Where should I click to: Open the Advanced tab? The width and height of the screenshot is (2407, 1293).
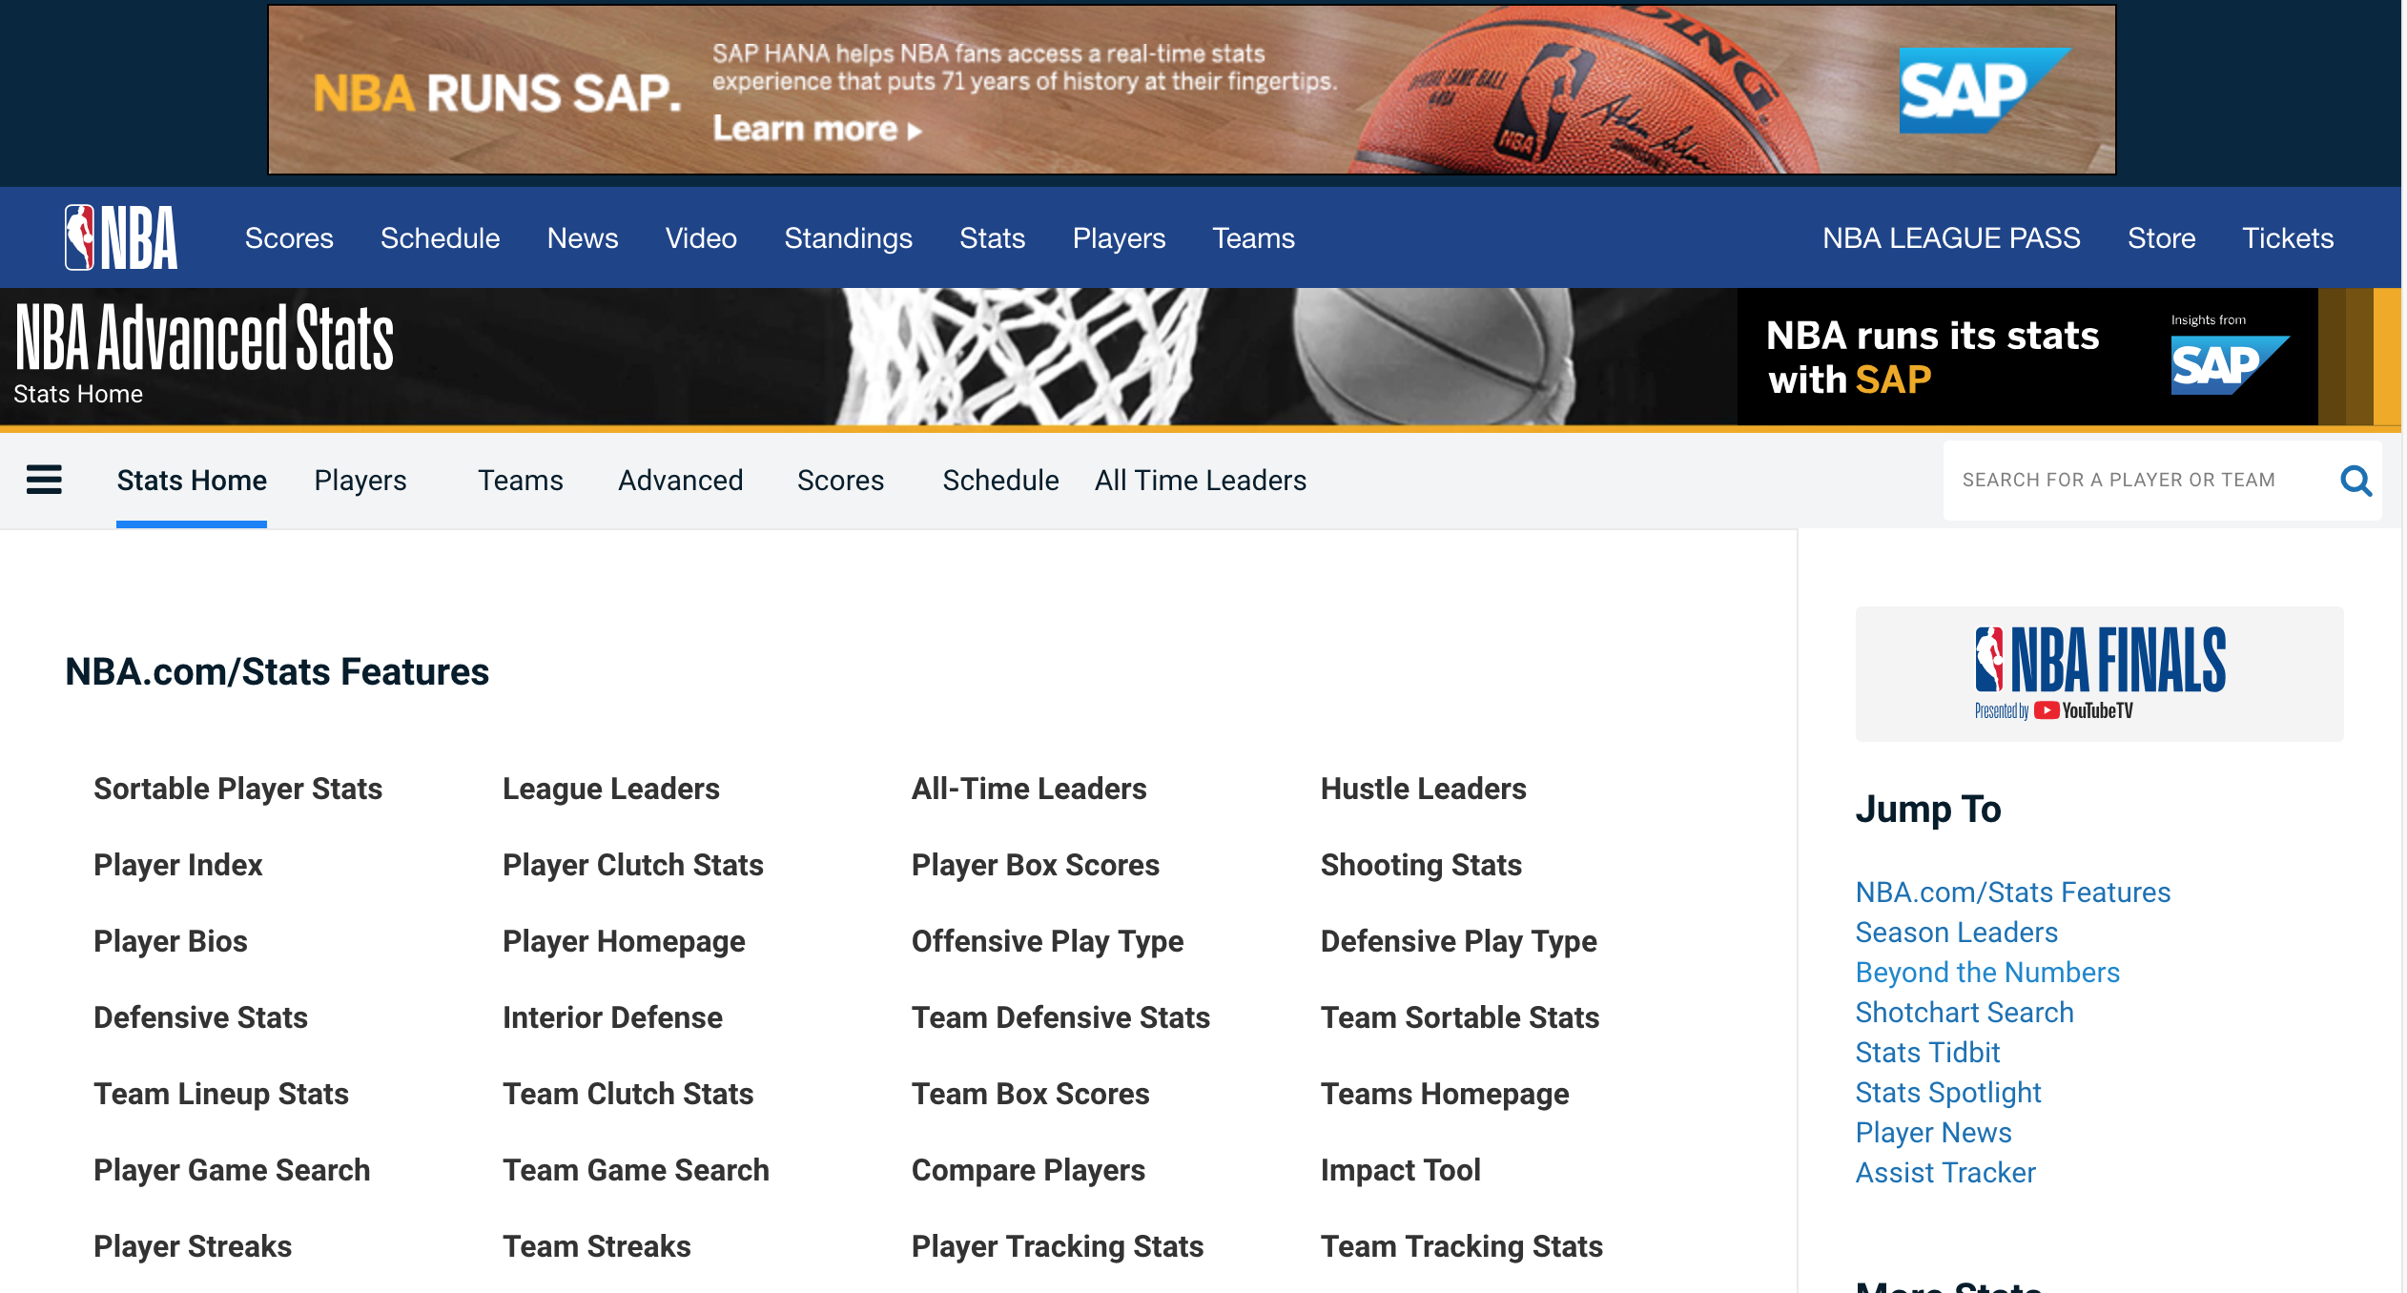(x=681, y=481)
